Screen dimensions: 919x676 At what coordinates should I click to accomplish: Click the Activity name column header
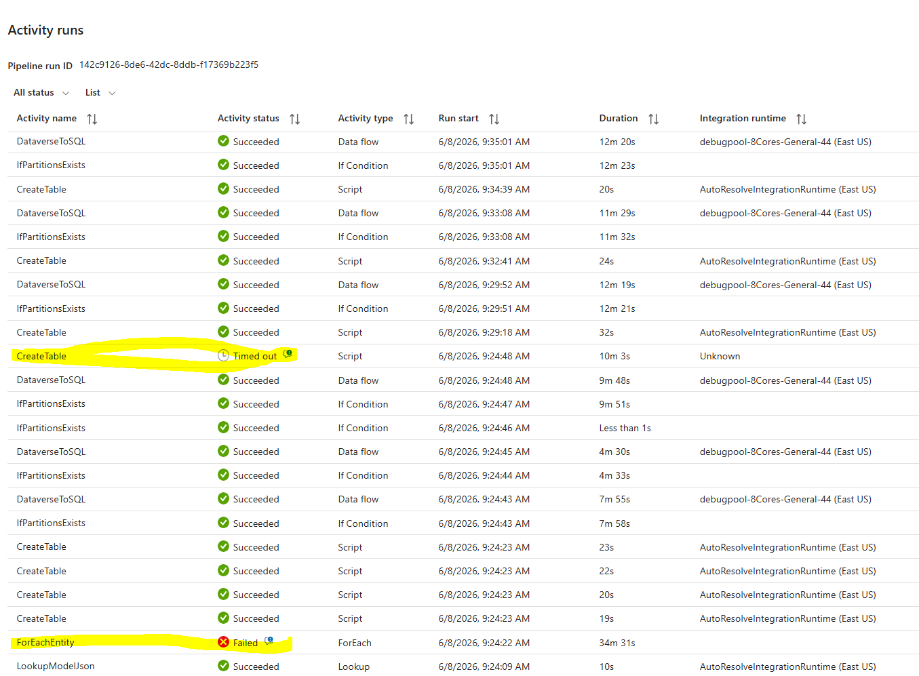(47, 118)
